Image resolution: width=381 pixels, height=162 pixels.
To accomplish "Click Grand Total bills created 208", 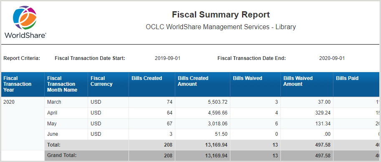I will coord(168,155).
